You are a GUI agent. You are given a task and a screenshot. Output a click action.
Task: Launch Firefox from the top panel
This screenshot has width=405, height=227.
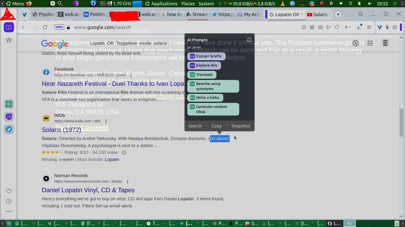point(29,4)
